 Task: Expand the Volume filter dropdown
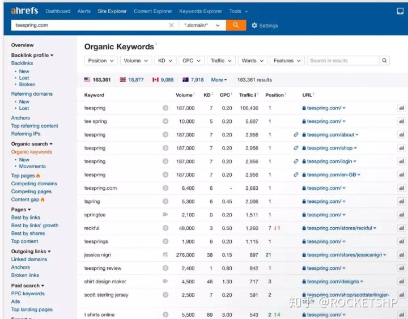click(136, 61)
